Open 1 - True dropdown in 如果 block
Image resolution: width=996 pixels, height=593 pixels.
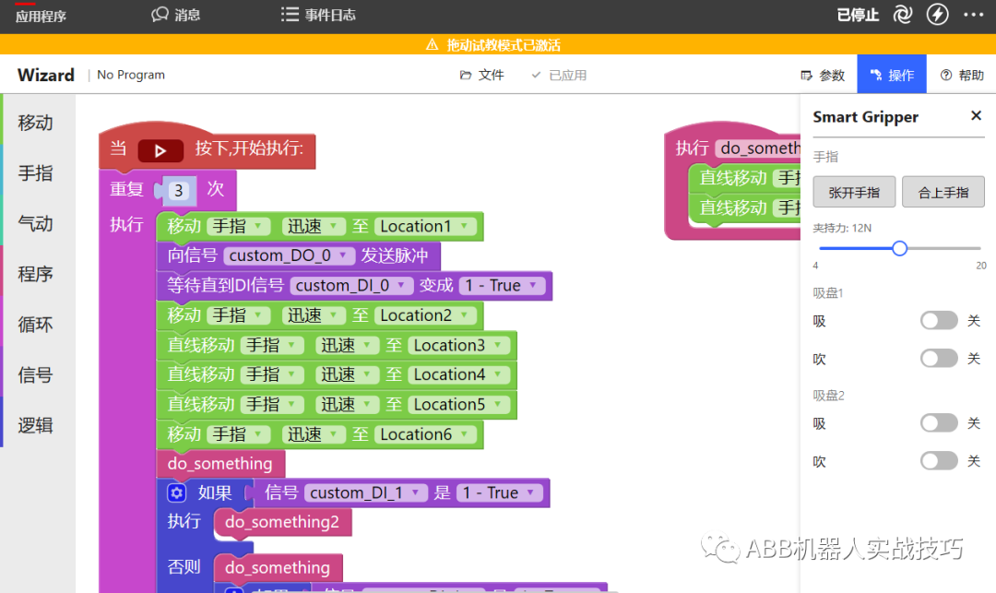tap(499, 493)
